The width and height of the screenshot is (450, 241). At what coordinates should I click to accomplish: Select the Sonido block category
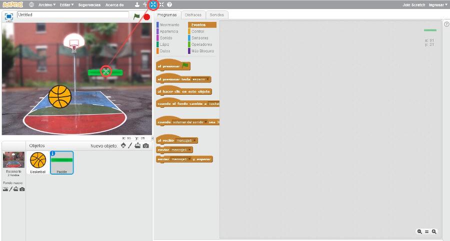(x=166, y=38)
